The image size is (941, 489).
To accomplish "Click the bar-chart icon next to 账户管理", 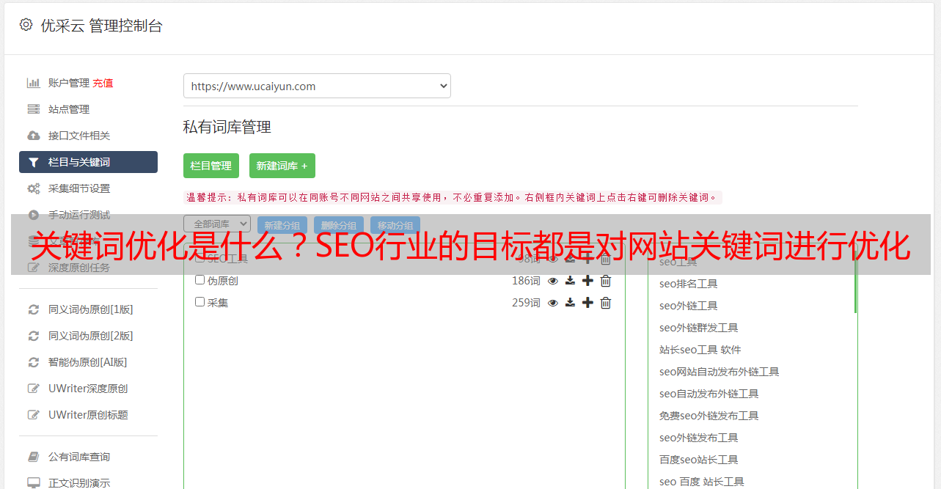I will pos(34,83).
